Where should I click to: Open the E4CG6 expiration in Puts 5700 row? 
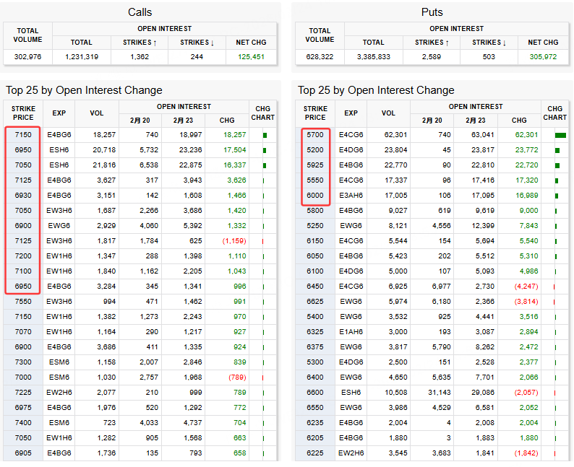click(351, 135)
